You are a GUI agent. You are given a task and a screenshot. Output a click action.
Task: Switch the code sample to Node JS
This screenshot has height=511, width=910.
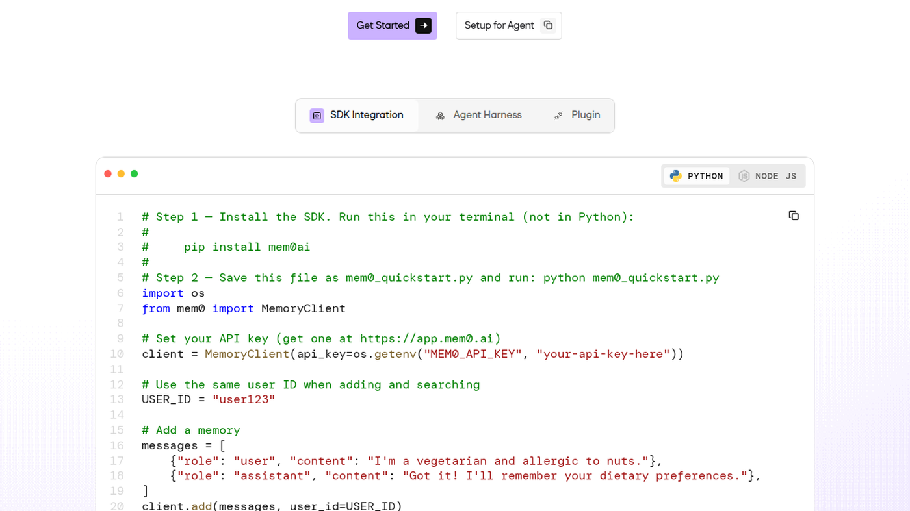click(767, 176)
